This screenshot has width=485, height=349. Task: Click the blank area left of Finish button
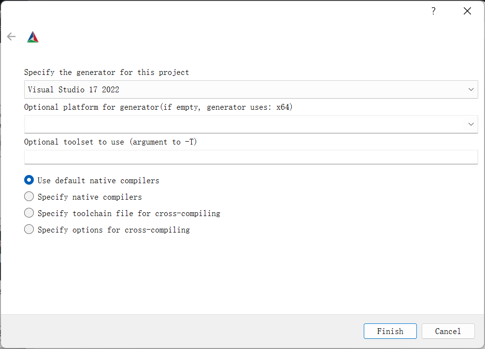pyautogui.click(x=193, y=331)
